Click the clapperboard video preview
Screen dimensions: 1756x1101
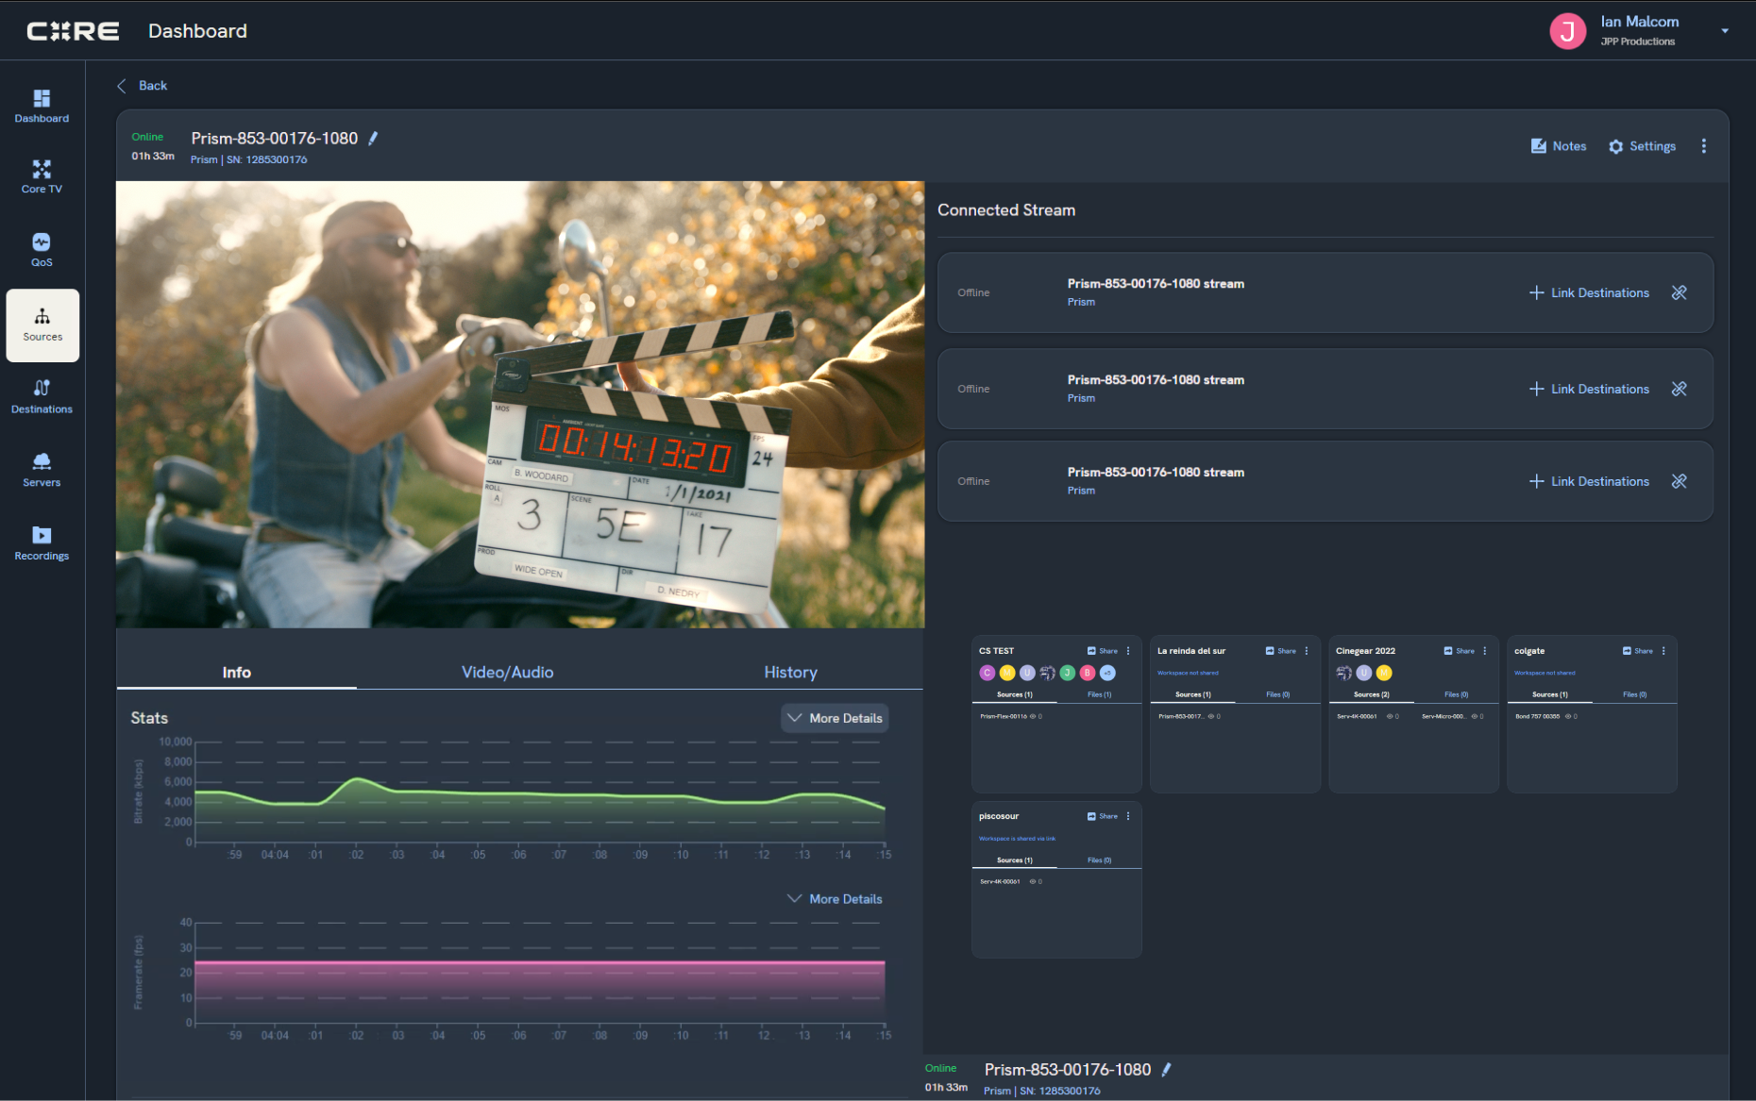[x=519, y=404]
